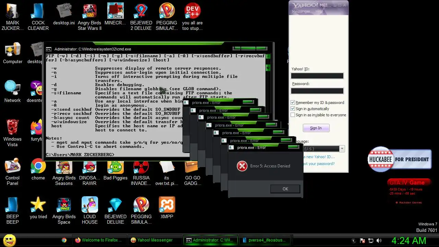
Task: Open the Windows Vista recycle bin icon
Action: (x=13, y=133)
